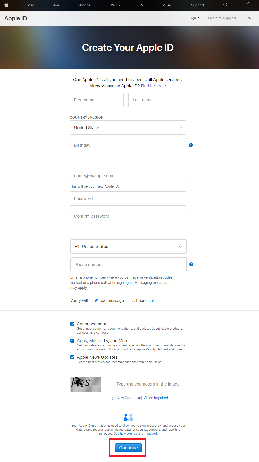Open the Music menu
The width and height of the screenshot is (259, 462).
[x=167, y=5]
